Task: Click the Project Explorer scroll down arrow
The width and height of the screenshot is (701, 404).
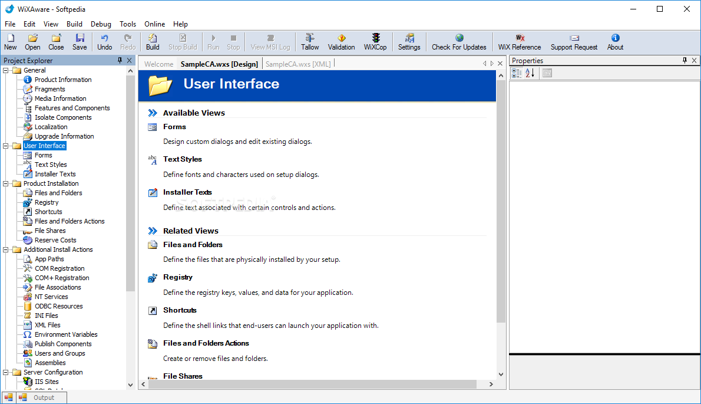Action: (130, 385)
